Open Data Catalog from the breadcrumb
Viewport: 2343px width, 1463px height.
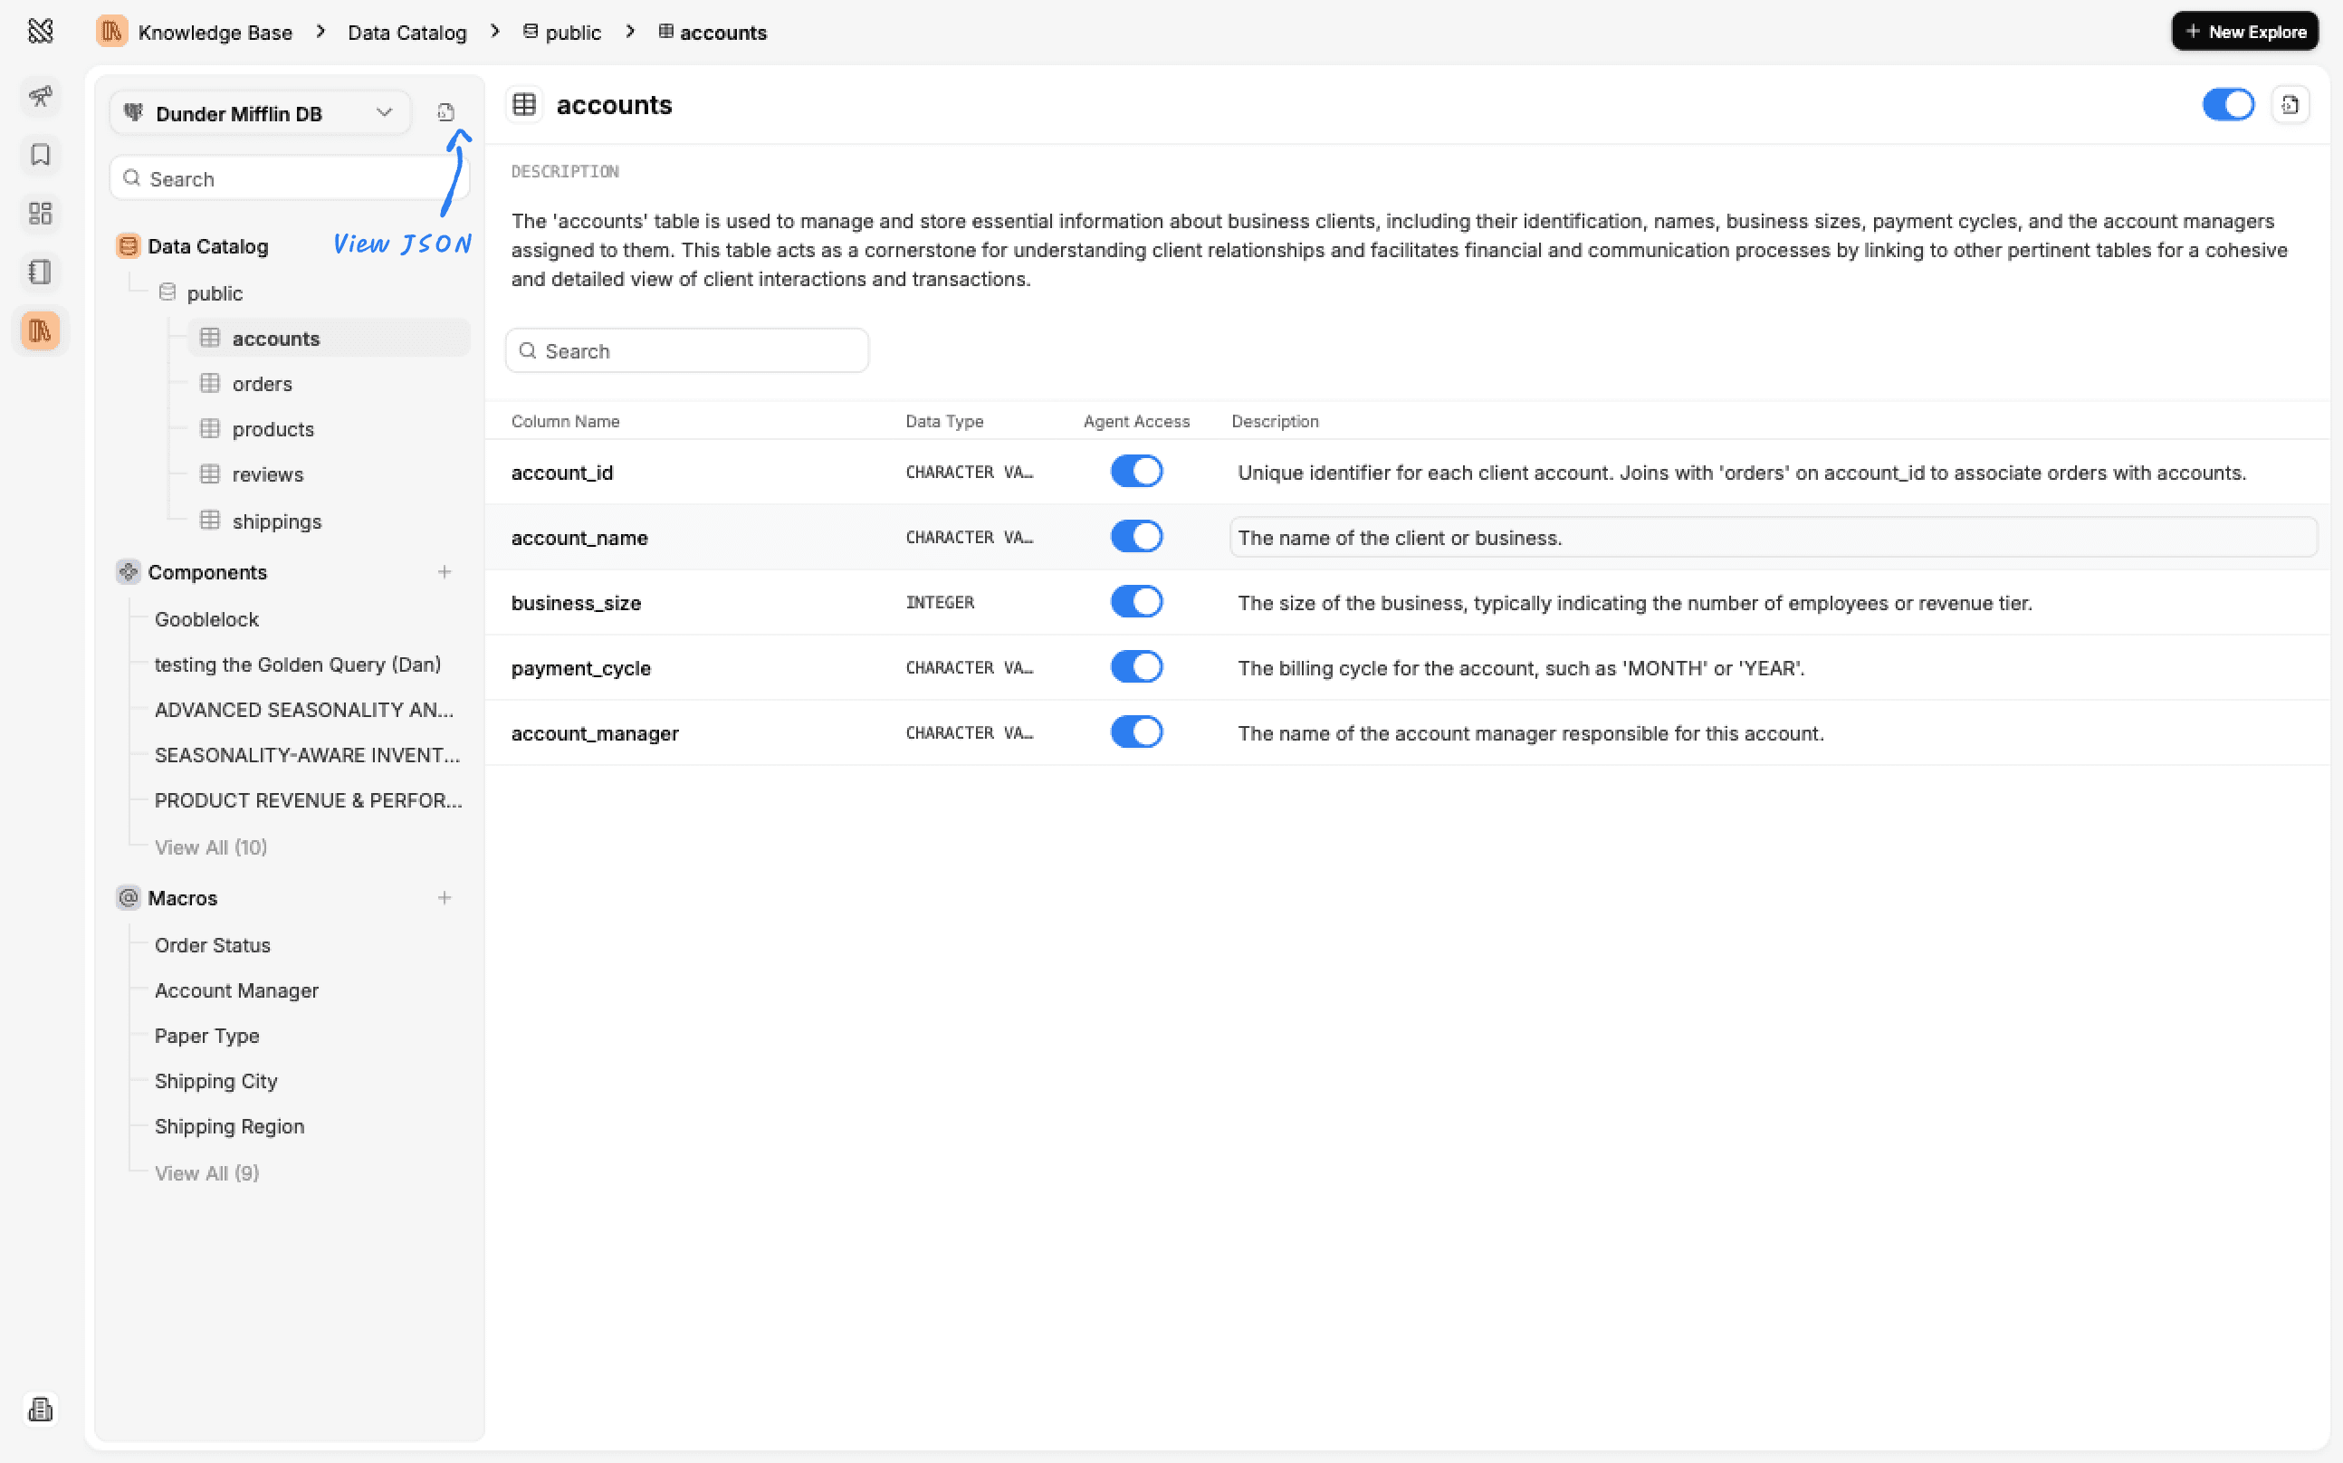coord(406,32)
